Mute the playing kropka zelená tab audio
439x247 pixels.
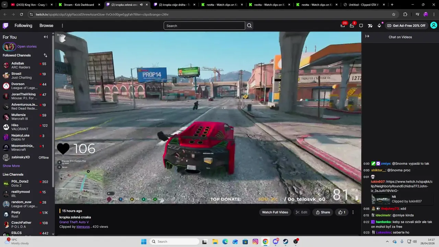141,5
